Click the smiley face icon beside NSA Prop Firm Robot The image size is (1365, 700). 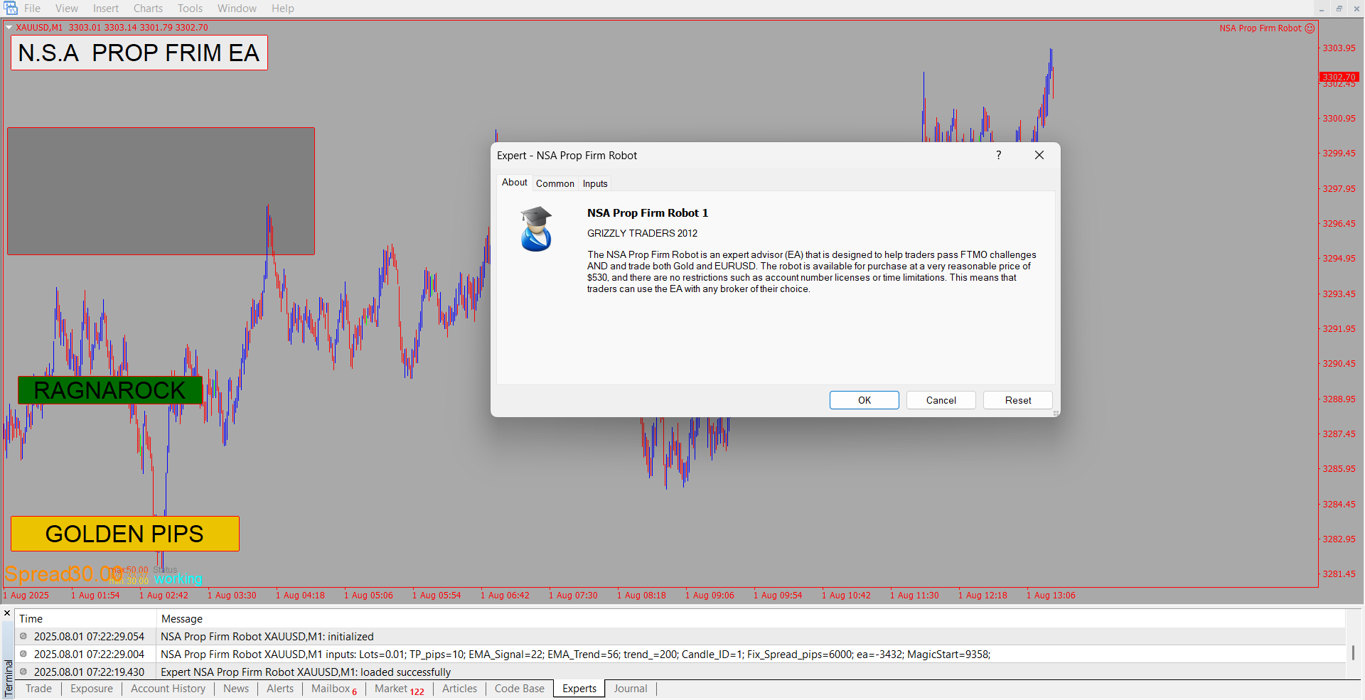click(1310, 28)
